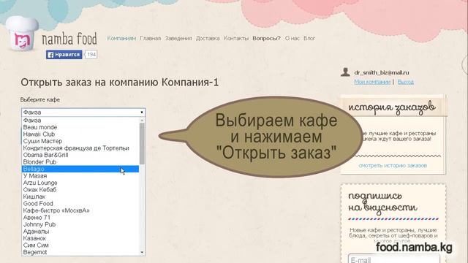This screenshot has width=468, height=263.
Task: Select Arzu Lounge option
Action: point(80,183)
